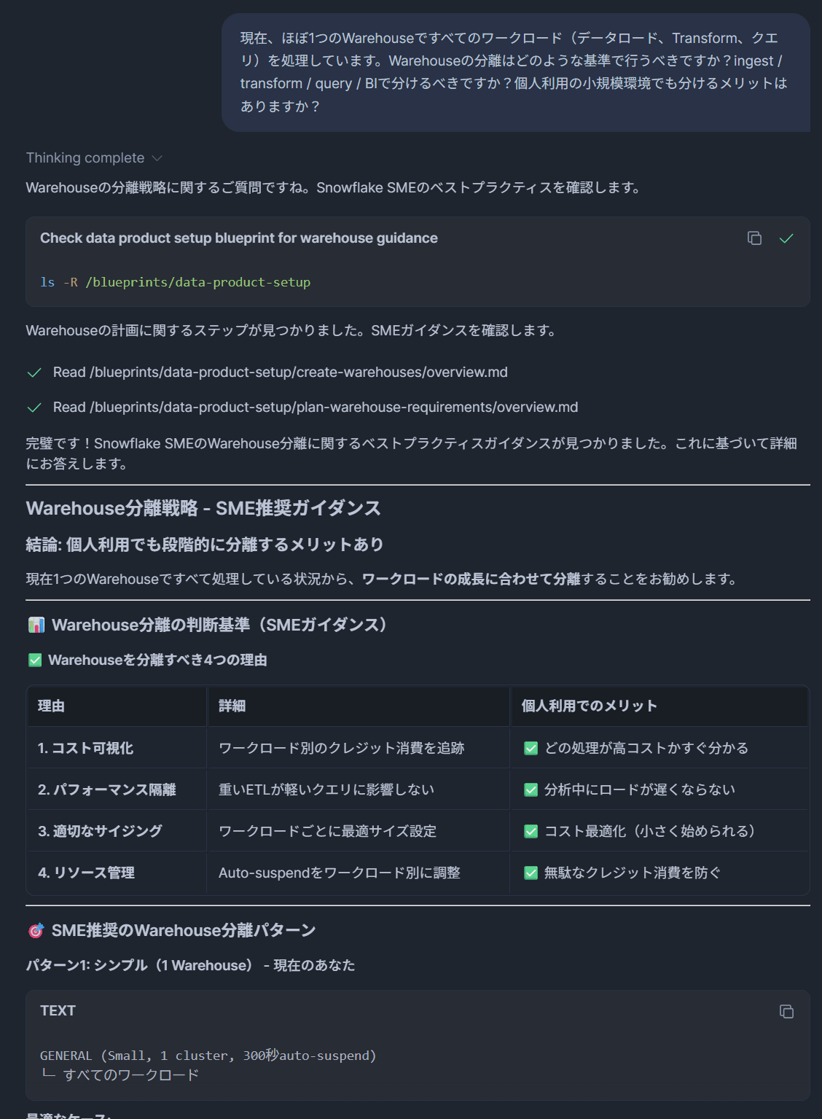The height and width of the screenshot is (1119, 822).
Task: Click the user question message bubble
Action: [515, 72]
